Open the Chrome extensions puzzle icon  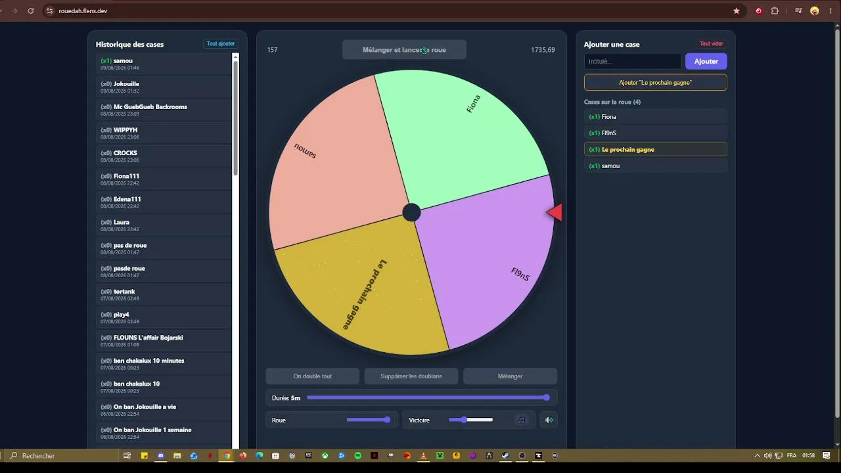click(775, 11)
